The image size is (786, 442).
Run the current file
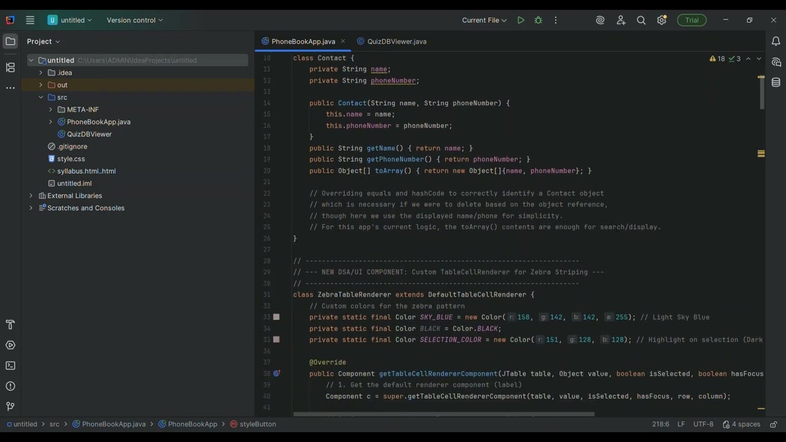pyautogui.click(x=521, y=20)
